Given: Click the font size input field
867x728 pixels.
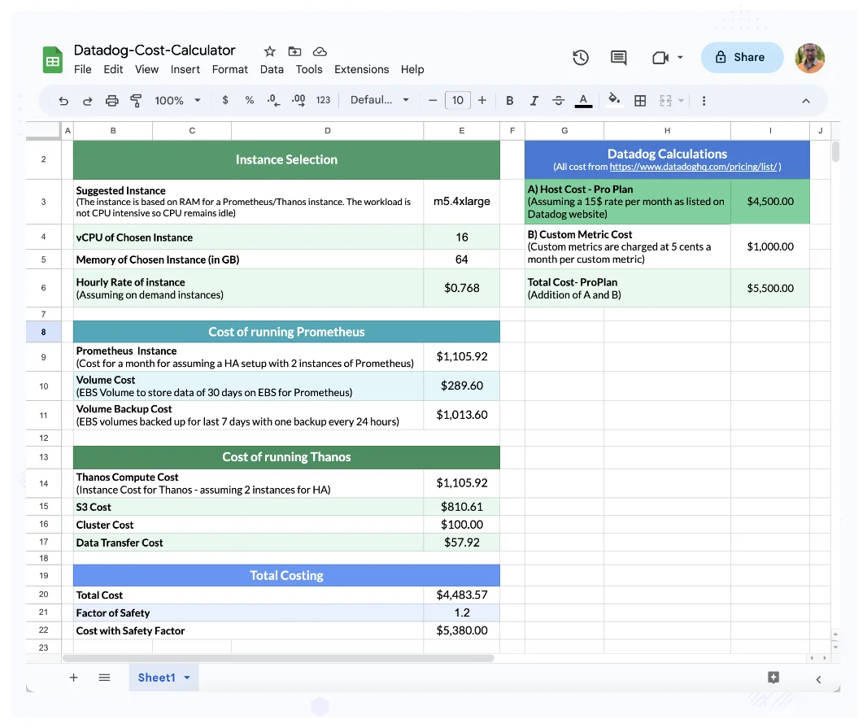Looking at the screenshot, I should pos(458,101).
